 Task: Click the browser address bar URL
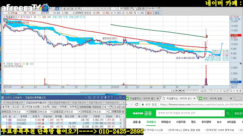201,104
